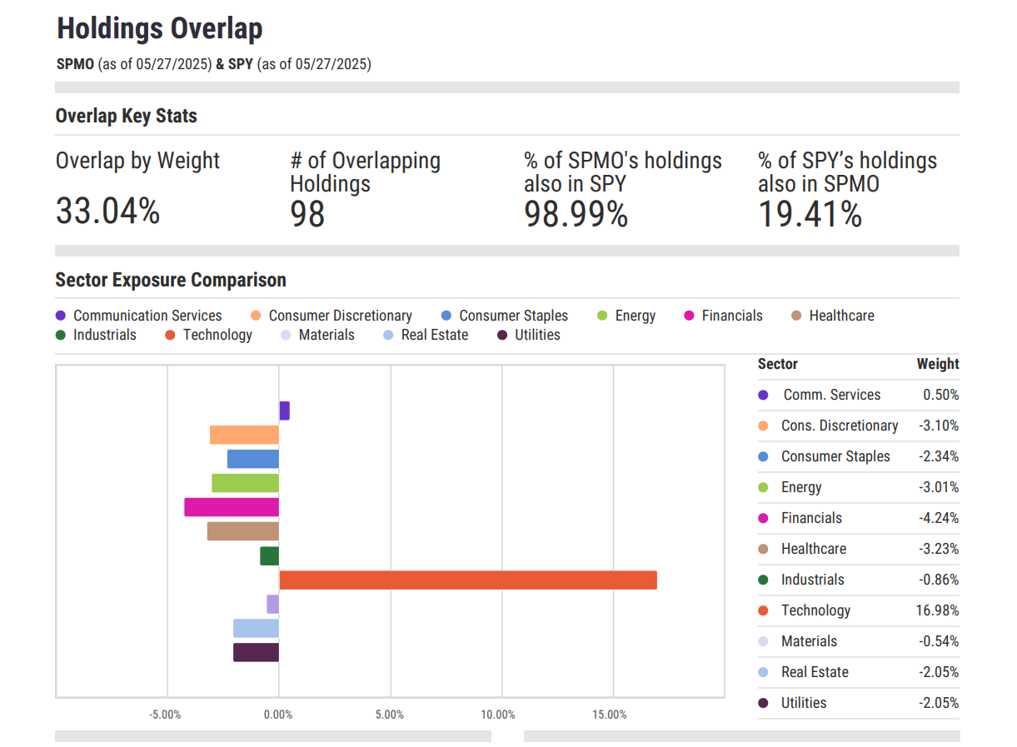
Task: Toggle the Consumer Discretionary legend item
Action: pos(255,316)
